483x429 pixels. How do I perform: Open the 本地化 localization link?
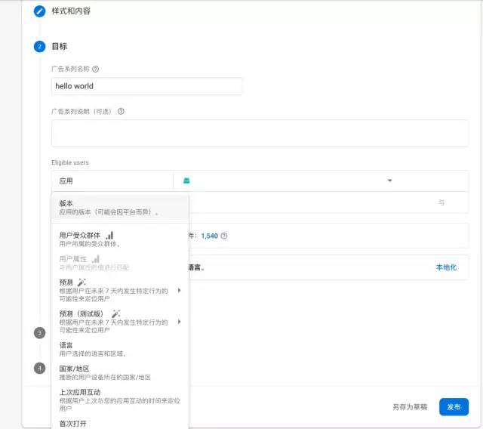coord(446,267)
